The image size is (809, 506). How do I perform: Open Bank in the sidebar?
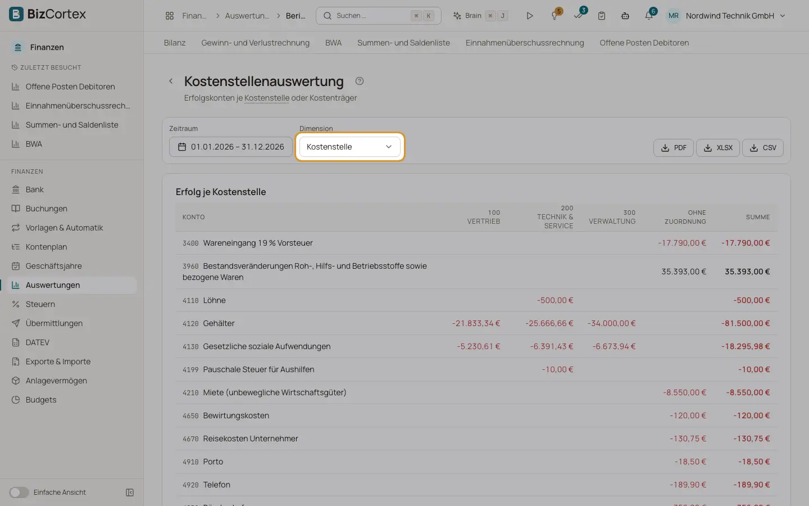pos(72,189)
